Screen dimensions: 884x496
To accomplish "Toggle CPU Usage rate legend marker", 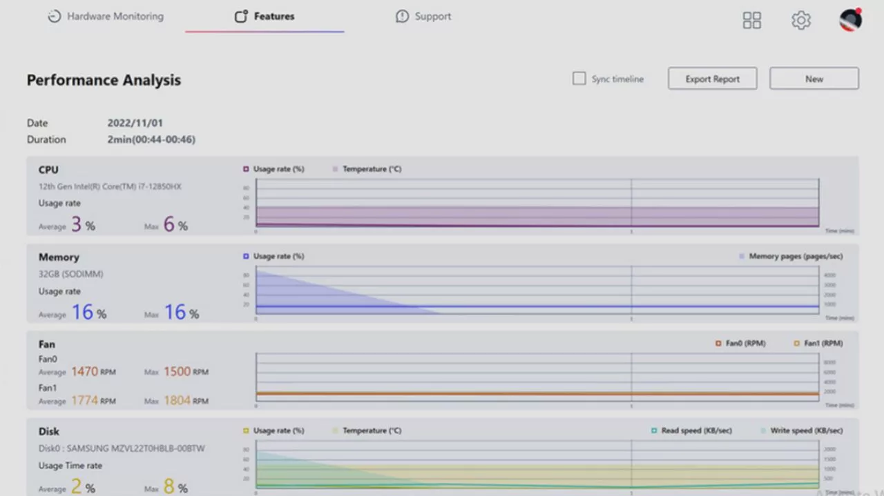I will pos(246,169).
